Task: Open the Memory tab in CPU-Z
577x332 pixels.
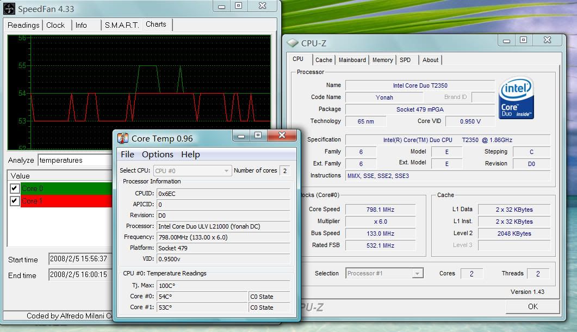Action: 382,60
